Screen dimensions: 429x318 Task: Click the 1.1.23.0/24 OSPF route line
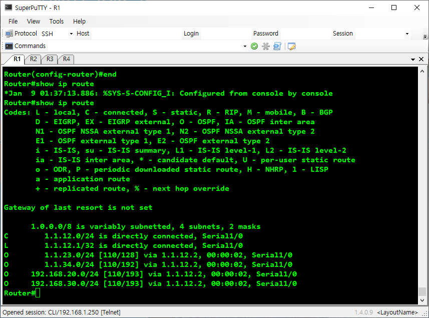point(148,255)
